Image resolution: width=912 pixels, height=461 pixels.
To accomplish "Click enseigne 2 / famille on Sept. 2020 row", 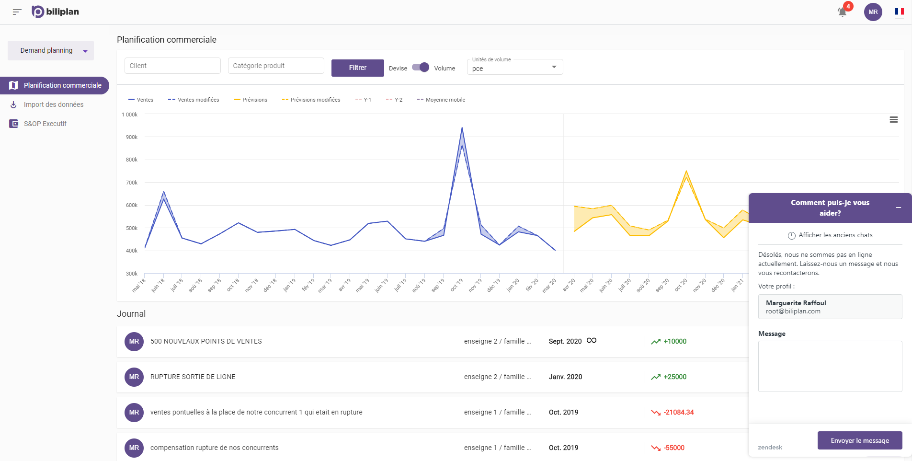I will click(497, 342).
